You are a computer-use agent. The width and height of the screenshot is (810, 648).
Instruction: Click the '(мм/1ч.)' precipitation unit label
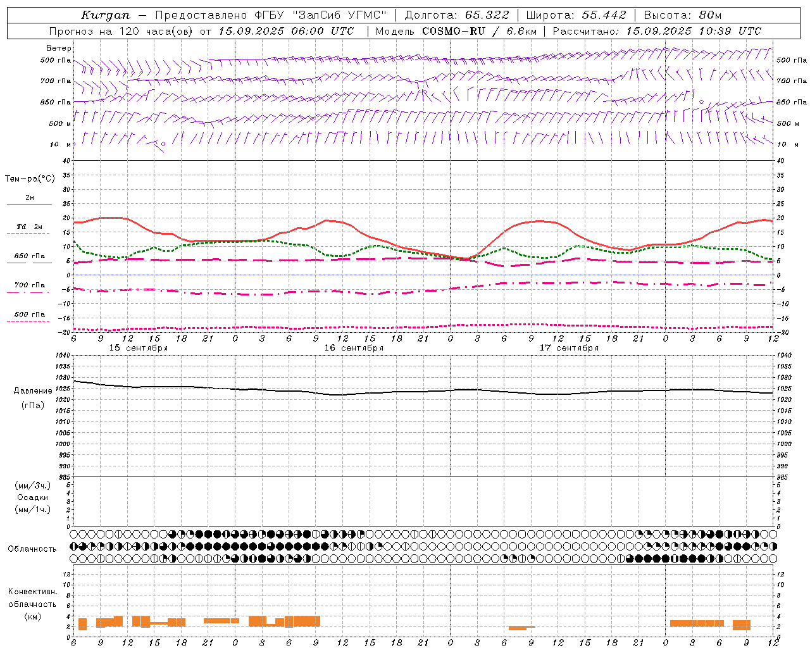pyautogui.click(x=33, y=509)
